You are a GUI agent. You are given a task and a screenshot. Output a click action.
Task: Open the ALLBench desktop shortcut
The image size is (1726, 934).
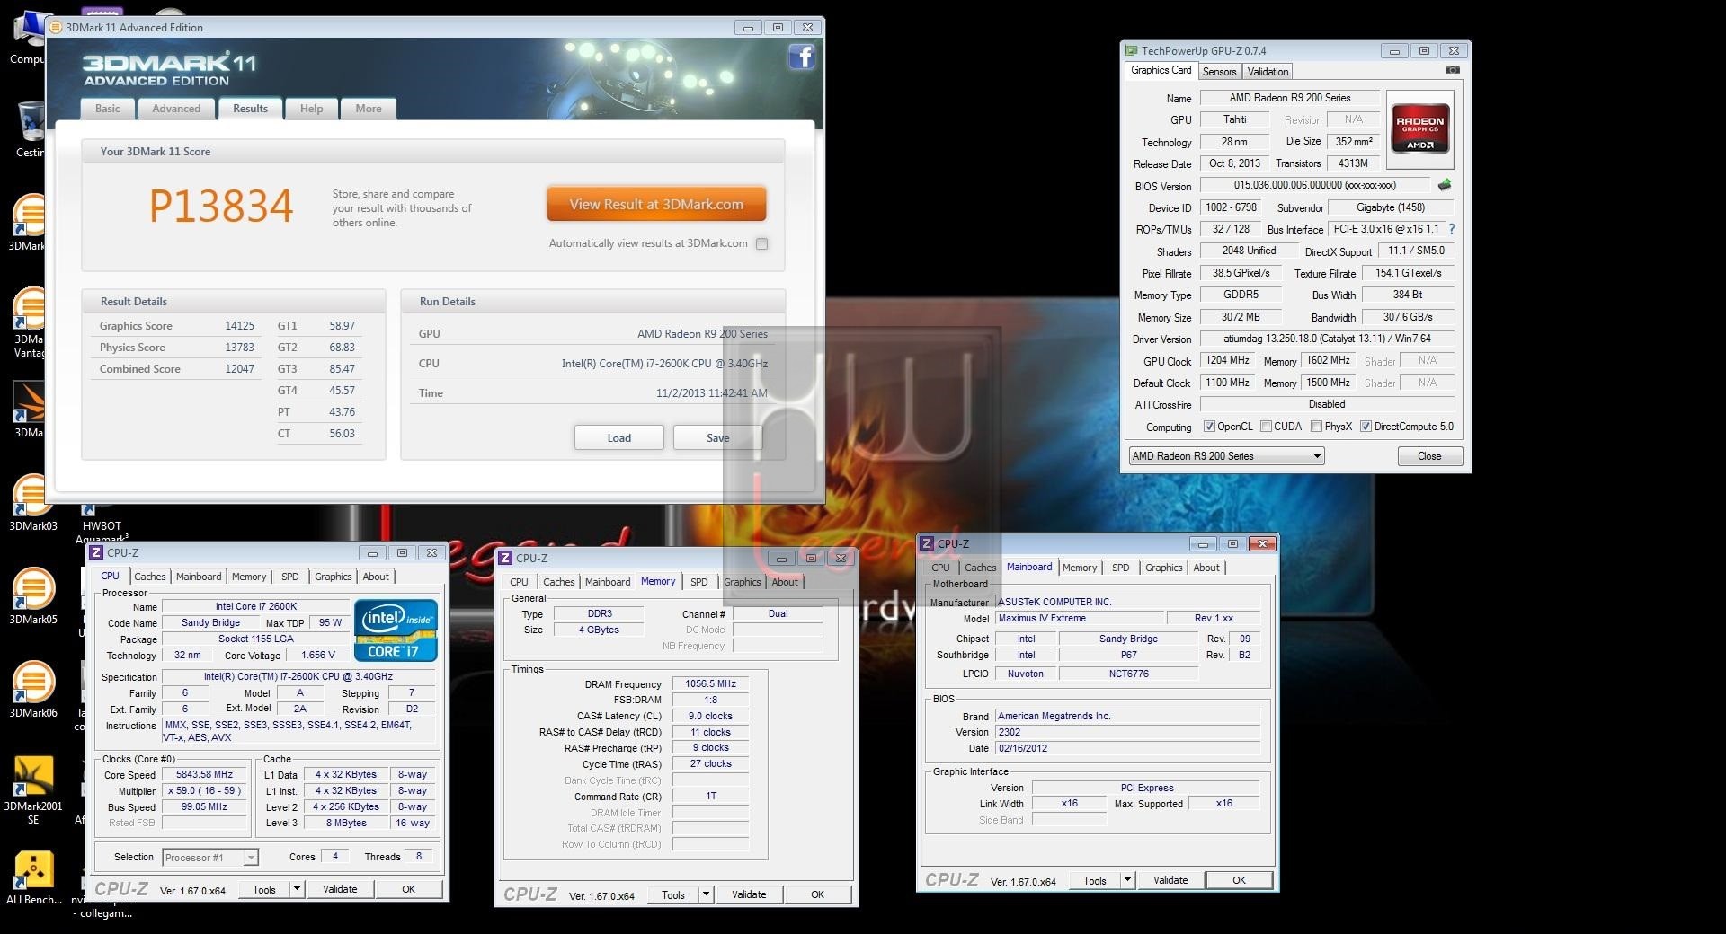coord(33,877)
